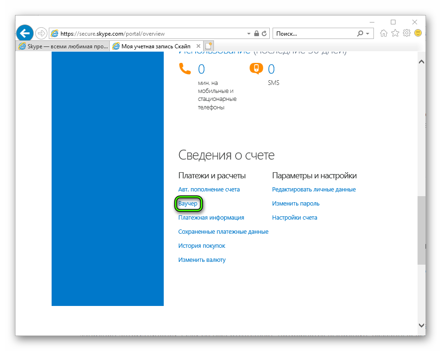Screen dimensions: 441x351
Task: Expand the address bar dropdown arrow
Action: (x=249, y=34)
